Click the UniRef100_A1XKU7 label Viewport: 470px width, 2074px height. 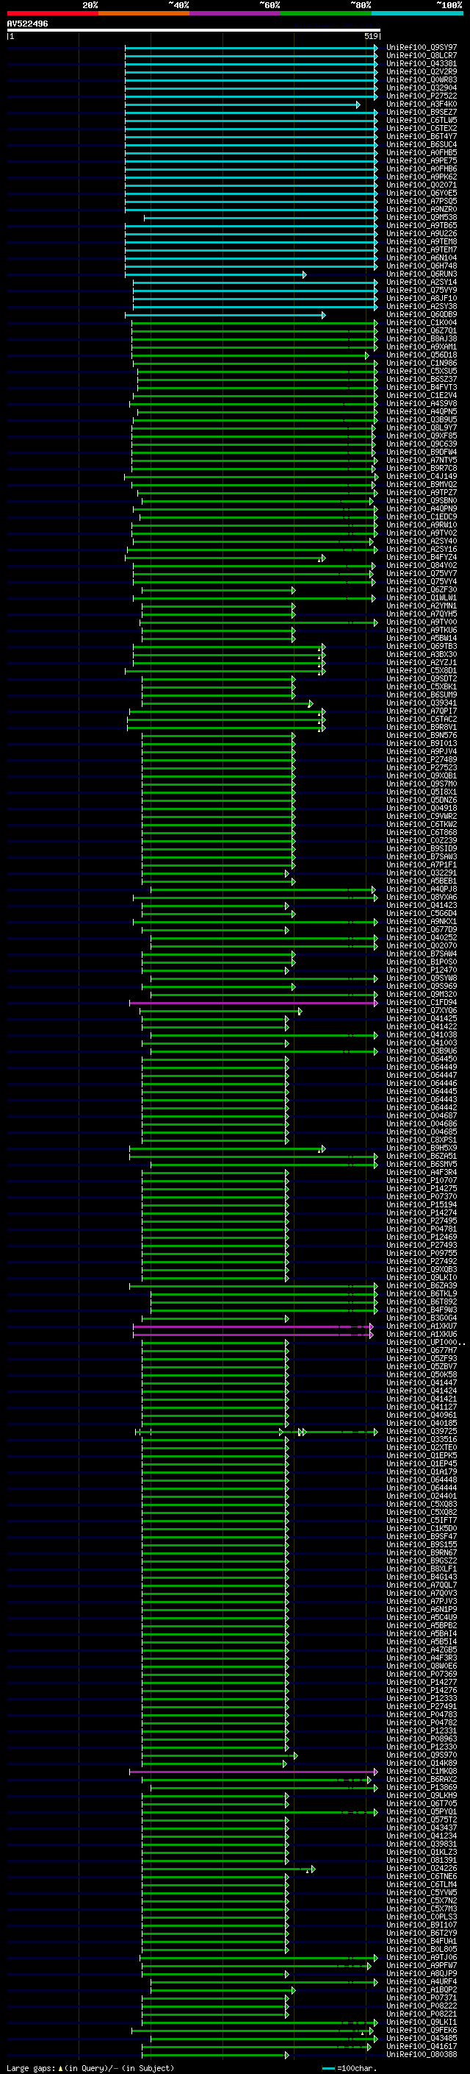point(421,1327)
